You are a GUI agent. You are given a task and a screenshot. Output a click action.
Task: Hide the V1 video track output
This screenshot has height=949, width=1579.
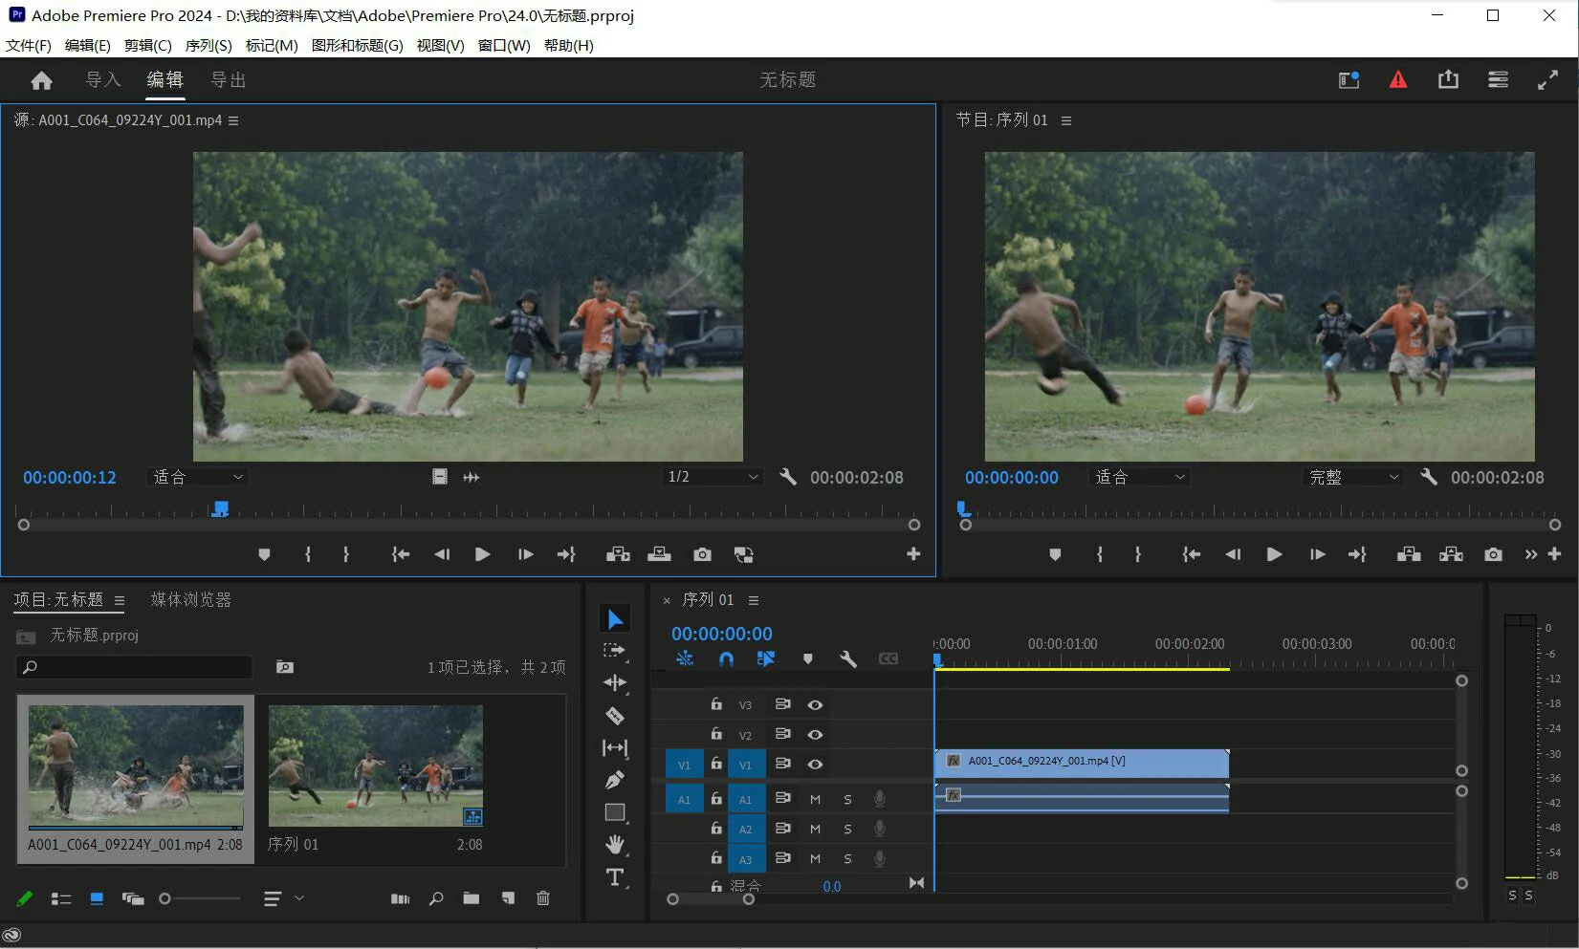coord(815,764)
